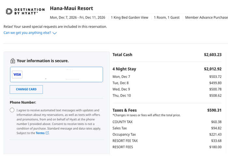Click the dates 'Mon, Dec 7, 2026 - Fri, Dec 11, 2026'

point(78,18)
